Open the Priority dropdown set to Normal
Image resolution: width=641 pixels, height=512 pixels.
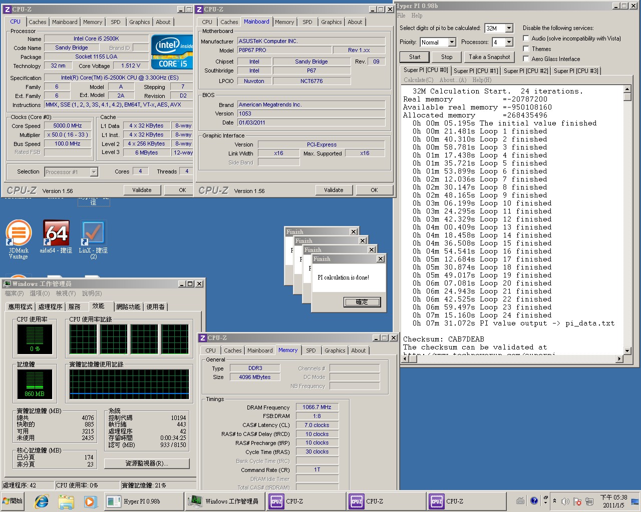[452, 42]
